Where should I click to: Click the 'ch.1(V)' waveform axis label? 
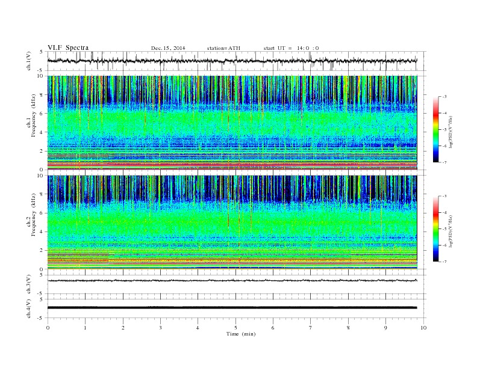coord(29,61)
